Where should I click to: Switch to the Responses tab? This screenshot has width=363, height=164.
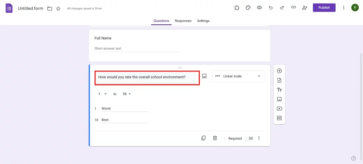pyautogui.click(x=183, y=21)
